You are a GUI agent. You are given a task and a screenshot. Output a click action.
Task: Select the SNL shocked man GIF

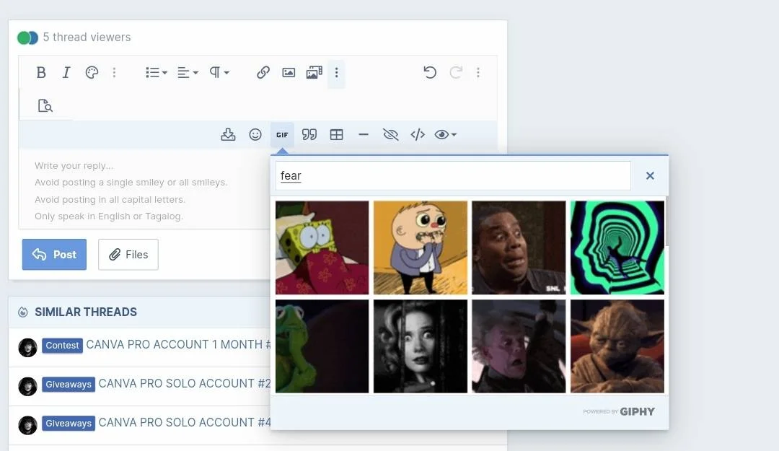coord(519,248)
